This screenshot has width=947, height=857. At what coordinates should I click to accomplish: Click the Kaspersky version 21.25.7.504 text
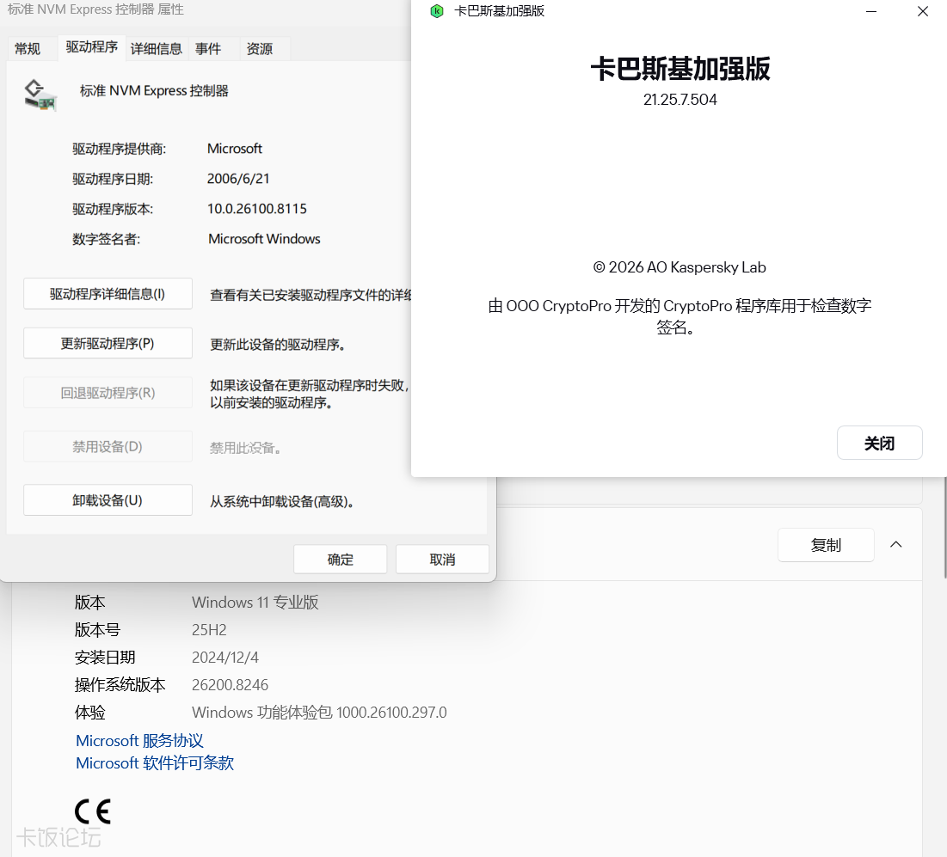680,100
